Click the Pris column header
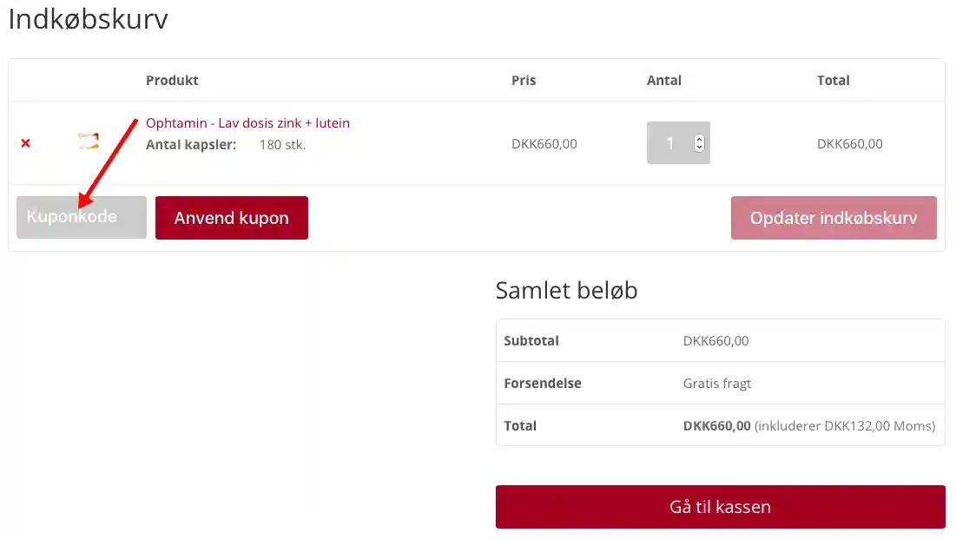This screenshot has width=956, height=539. (524, 81)
